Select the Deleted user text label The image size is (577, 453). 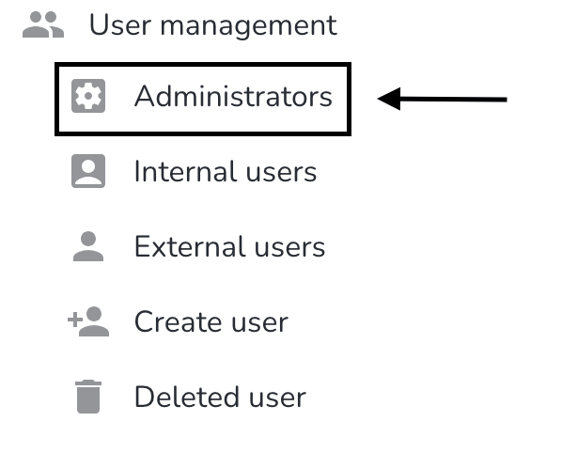tap(220, 397)
